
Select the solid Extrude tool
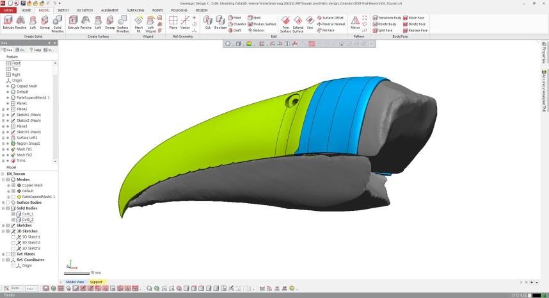pos(8,22)
